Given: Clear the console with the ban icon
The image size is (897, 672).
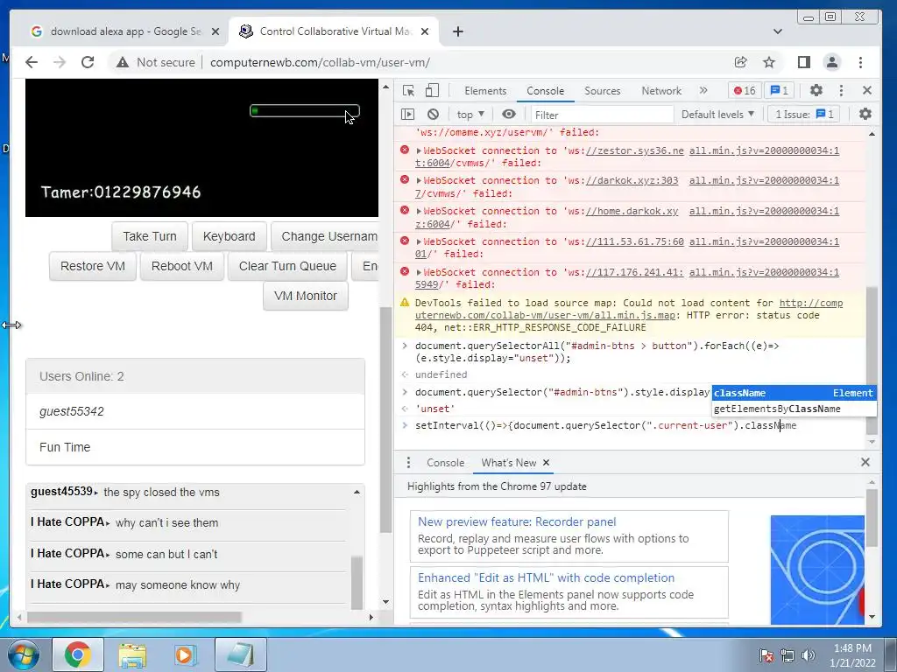Looking at the screenshot, I should pyautogui.click(x=433, y=115).
